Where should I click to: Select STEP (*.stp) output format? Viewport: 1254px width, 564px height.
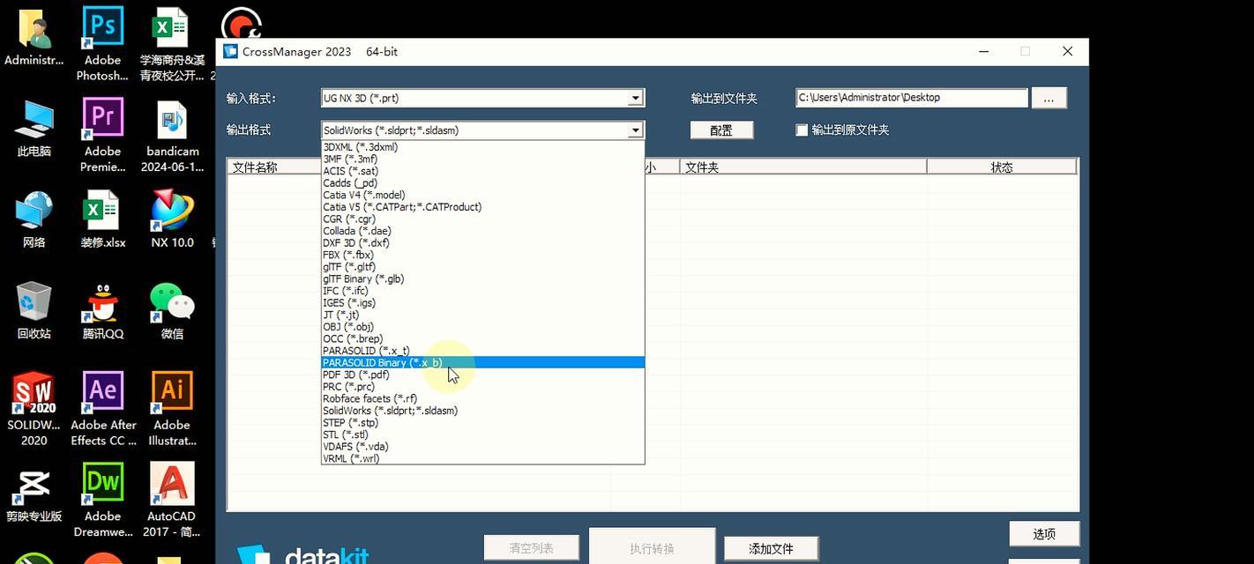482,423
